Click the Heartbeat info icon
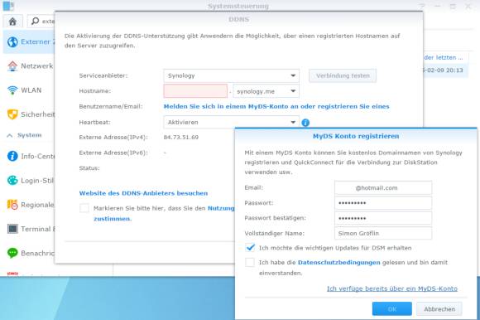The height and width of the screenshot is (320, 480). pos(305,123)
